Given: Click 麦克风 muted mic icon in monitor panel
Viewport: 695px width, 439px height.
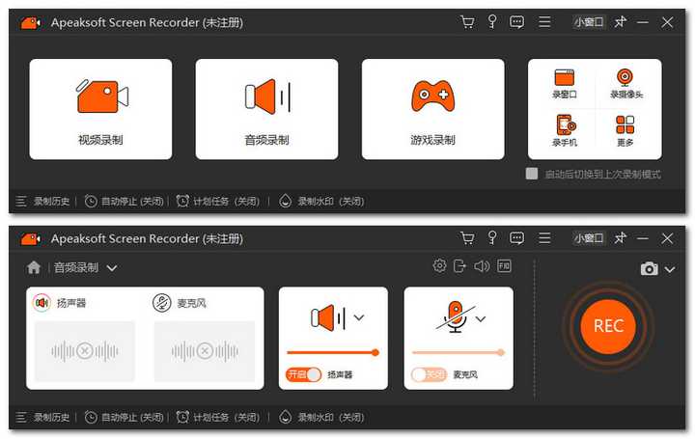Looking at the screenshot, I should pyautogui.click(x=162, y=303).
